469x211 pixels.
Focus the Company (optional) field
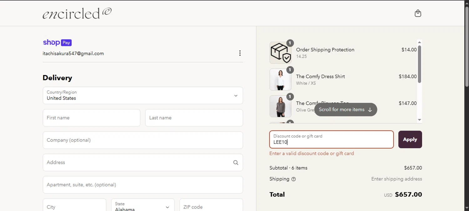point(143,140)
